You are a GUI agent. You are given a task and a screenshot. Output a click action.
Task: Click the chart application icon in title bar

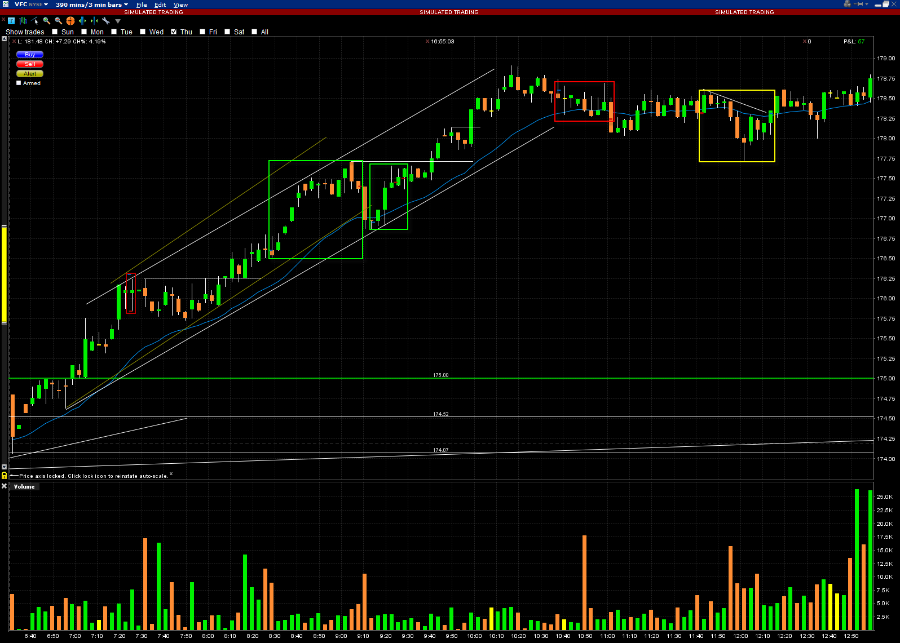(x=6, y=4)
